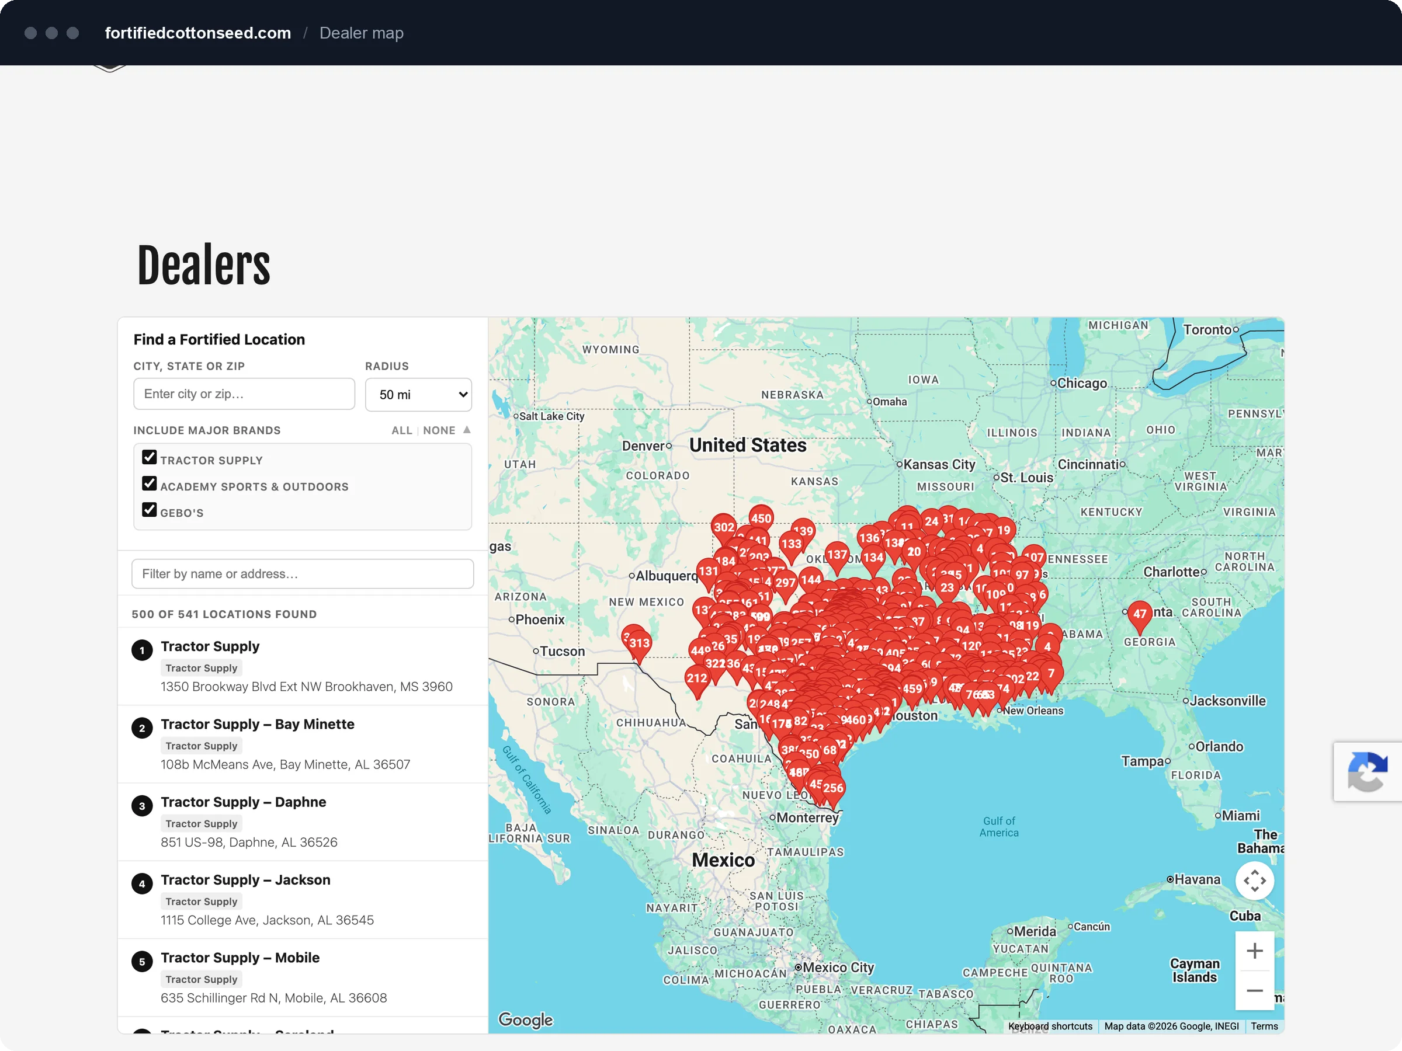Image resolution: width=1402 pixels, height=1051 pixels.
Task: Click map marker 68
Action: pos(830,752)
